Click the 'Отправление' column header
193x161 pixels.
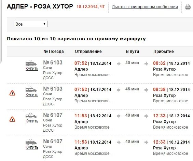88,52
